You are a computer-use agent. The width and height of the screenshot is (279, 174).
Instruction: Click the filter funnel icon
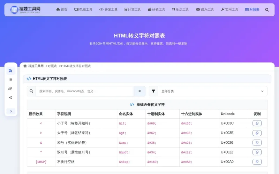click(153, 91)
